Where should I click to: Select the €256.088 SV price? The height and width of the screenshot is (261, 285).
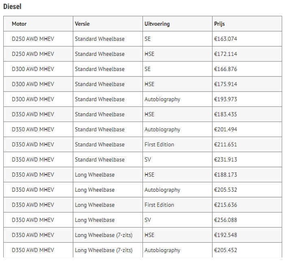pyautogui.click(x=226, y=220)
